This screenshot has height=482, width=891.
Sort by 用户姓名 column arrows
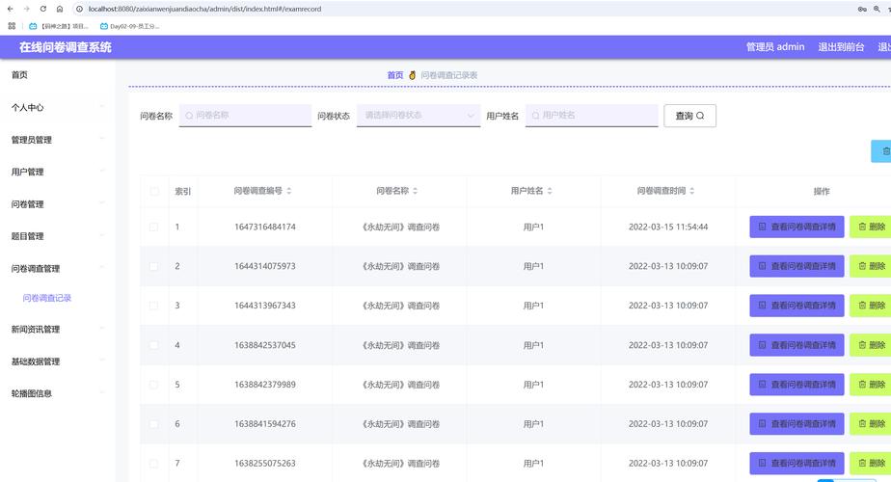coord(550,191)
